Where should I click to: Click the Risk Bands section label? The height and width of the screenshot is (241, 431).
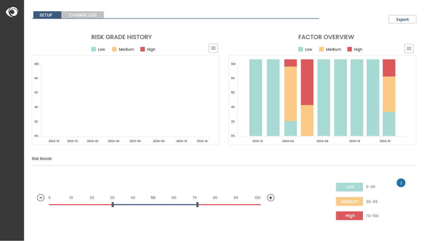click(42, 159)
